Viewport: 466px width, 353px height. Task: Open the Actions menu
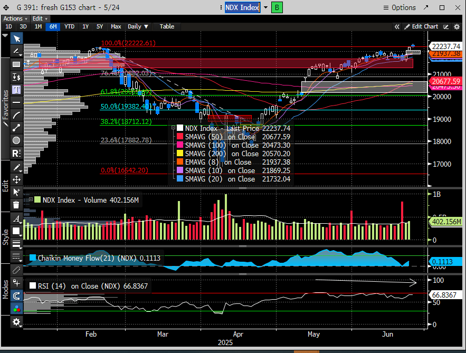(15, 18)
